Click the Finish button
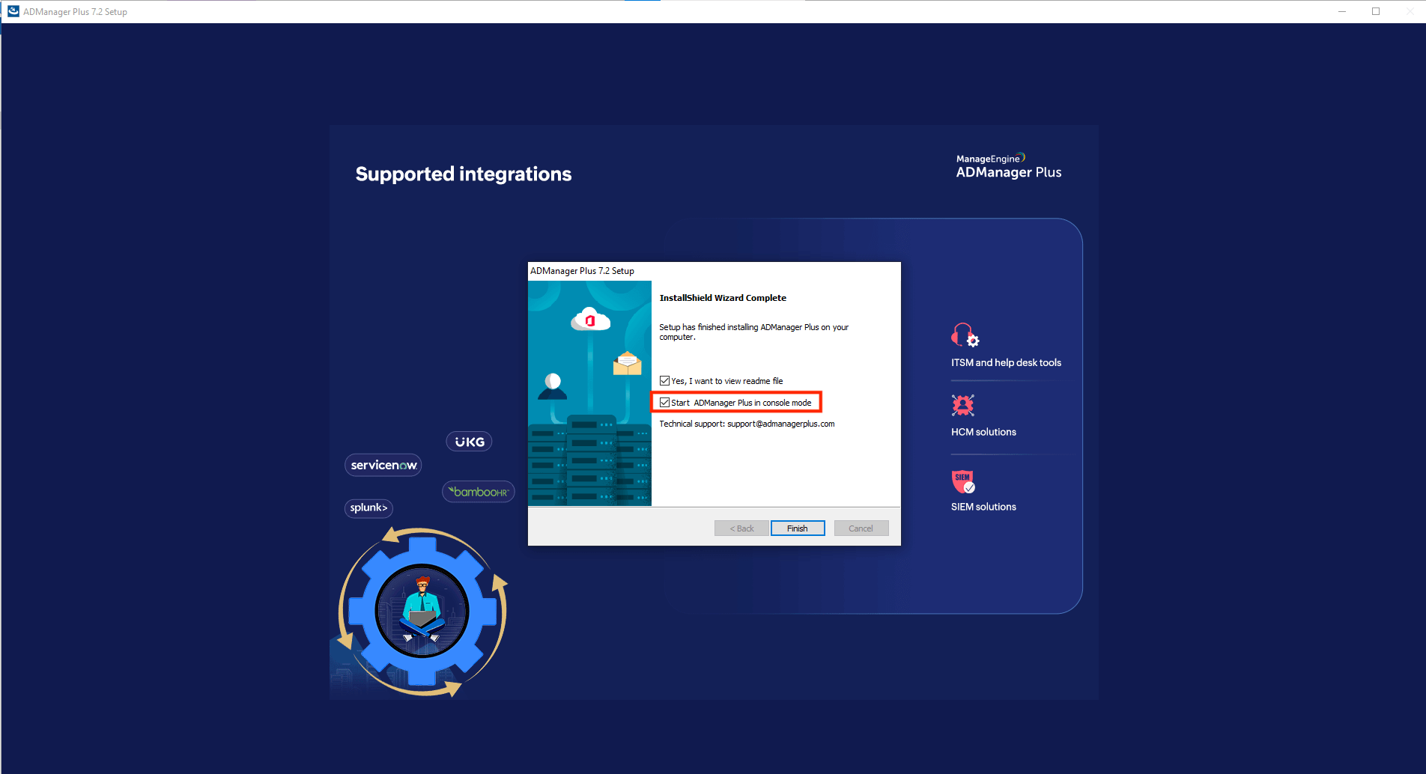 point(797,528)
